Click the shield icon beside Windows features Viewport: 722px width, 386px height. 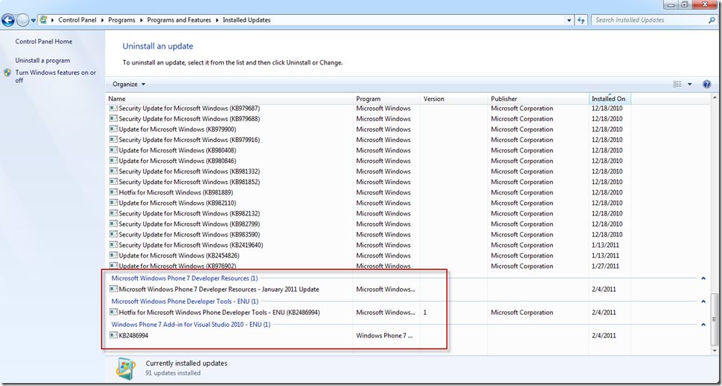pyautogui.click(x=7, y=73)
